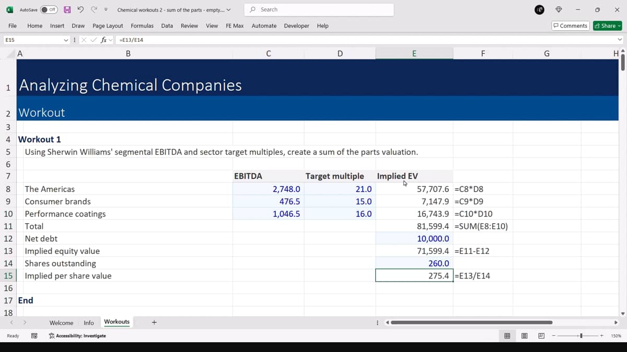Select the Performance coatings EBITDA 1,046.5 cell

268,214
